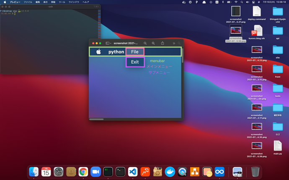The width and height of the screenshot is (289, 180).
Task: Click the horizontal scrollbar in Preview window
Action: (96, 119)
